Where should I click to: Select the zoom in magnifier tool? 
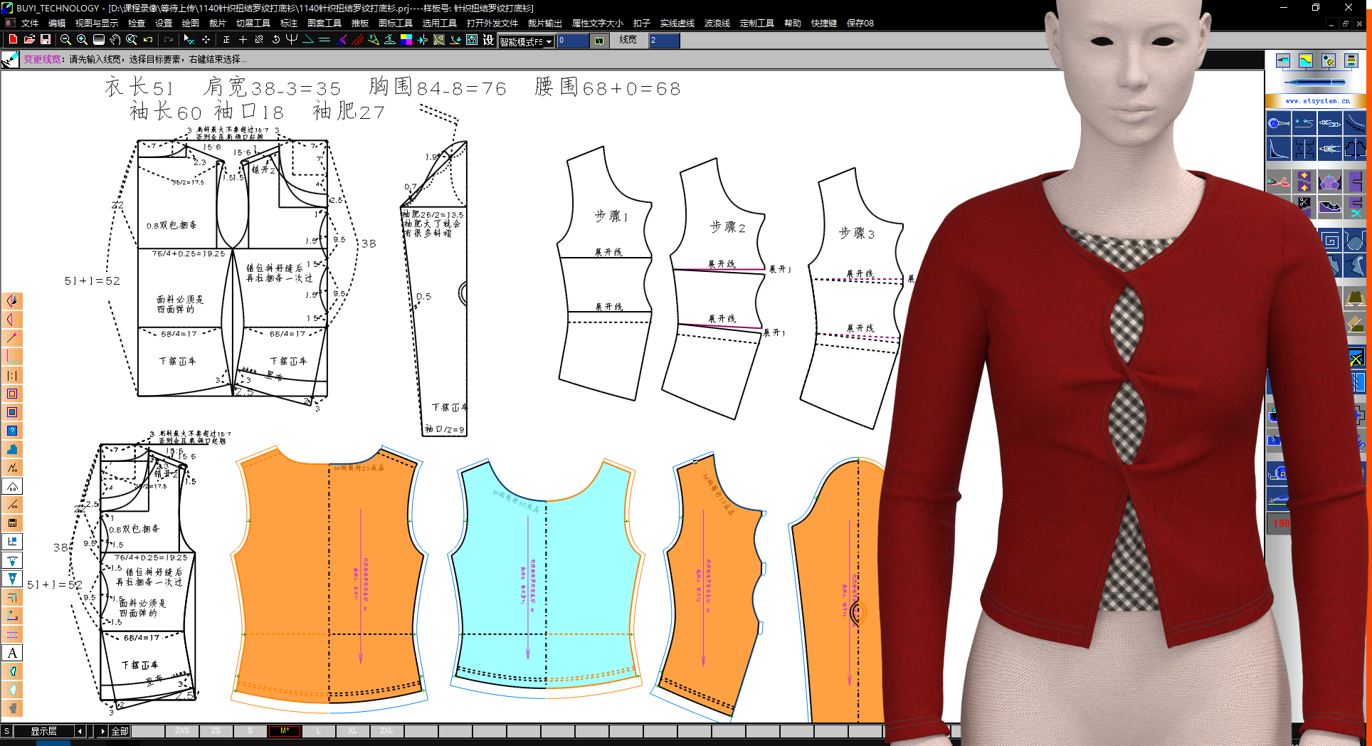[x=82, y=40]
